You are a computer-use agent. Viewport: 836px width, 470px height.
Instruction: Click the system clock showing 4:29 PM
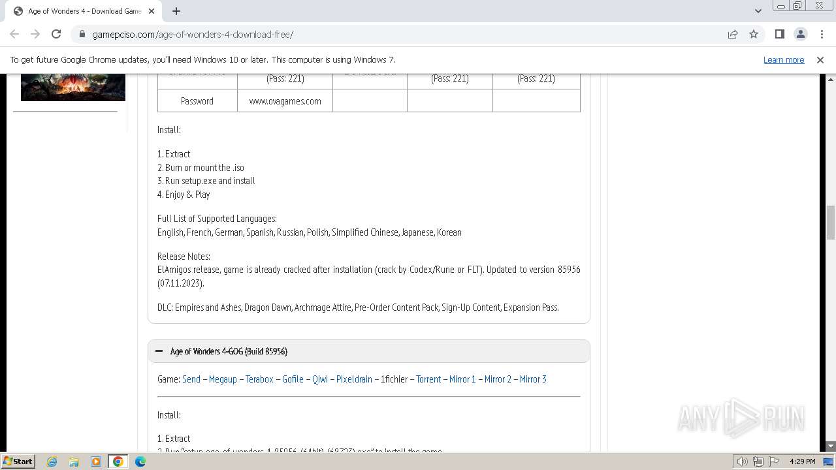(x=802, y=462)
